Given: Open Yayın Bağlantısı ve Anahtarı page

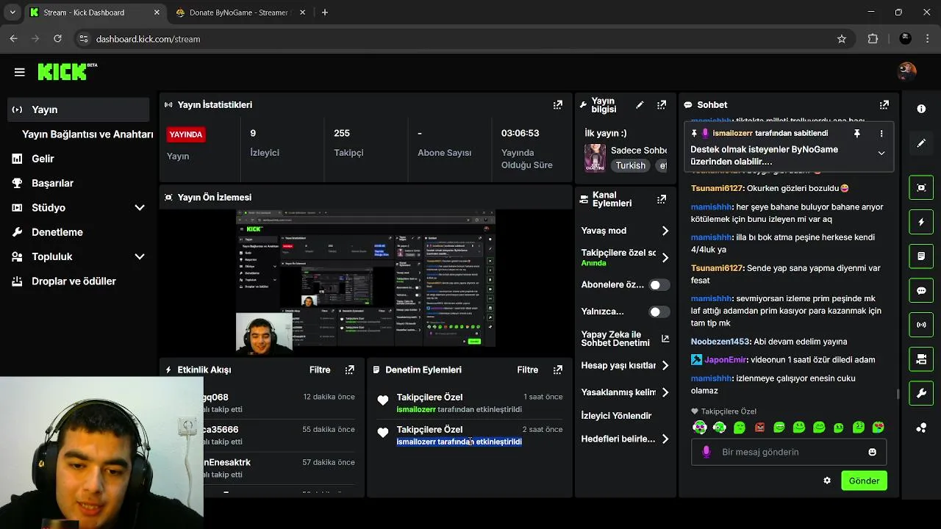Looking at the screenshot, I should (87, 134).
